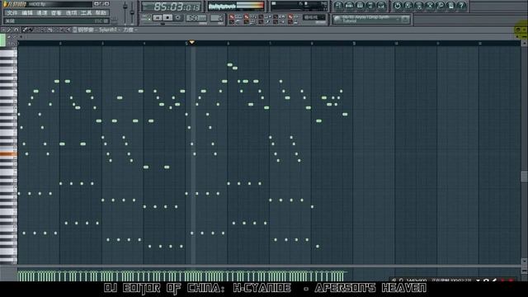
Task: Click the 85:03 song time display
Action: [172, 7]
